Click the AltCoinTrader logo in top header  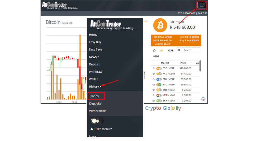click(60, 5)
